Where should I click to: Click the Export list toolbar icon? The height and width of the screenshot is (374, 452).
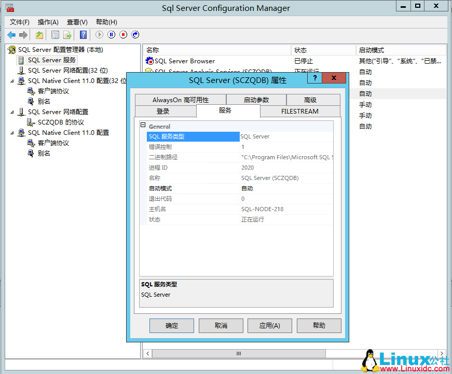[x=68, y=35]
